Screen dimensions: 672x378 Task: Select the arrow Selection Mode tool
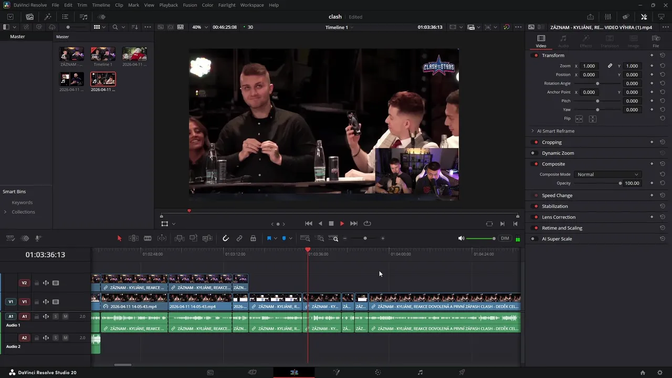pyautogui.click(x=119, y=238)
